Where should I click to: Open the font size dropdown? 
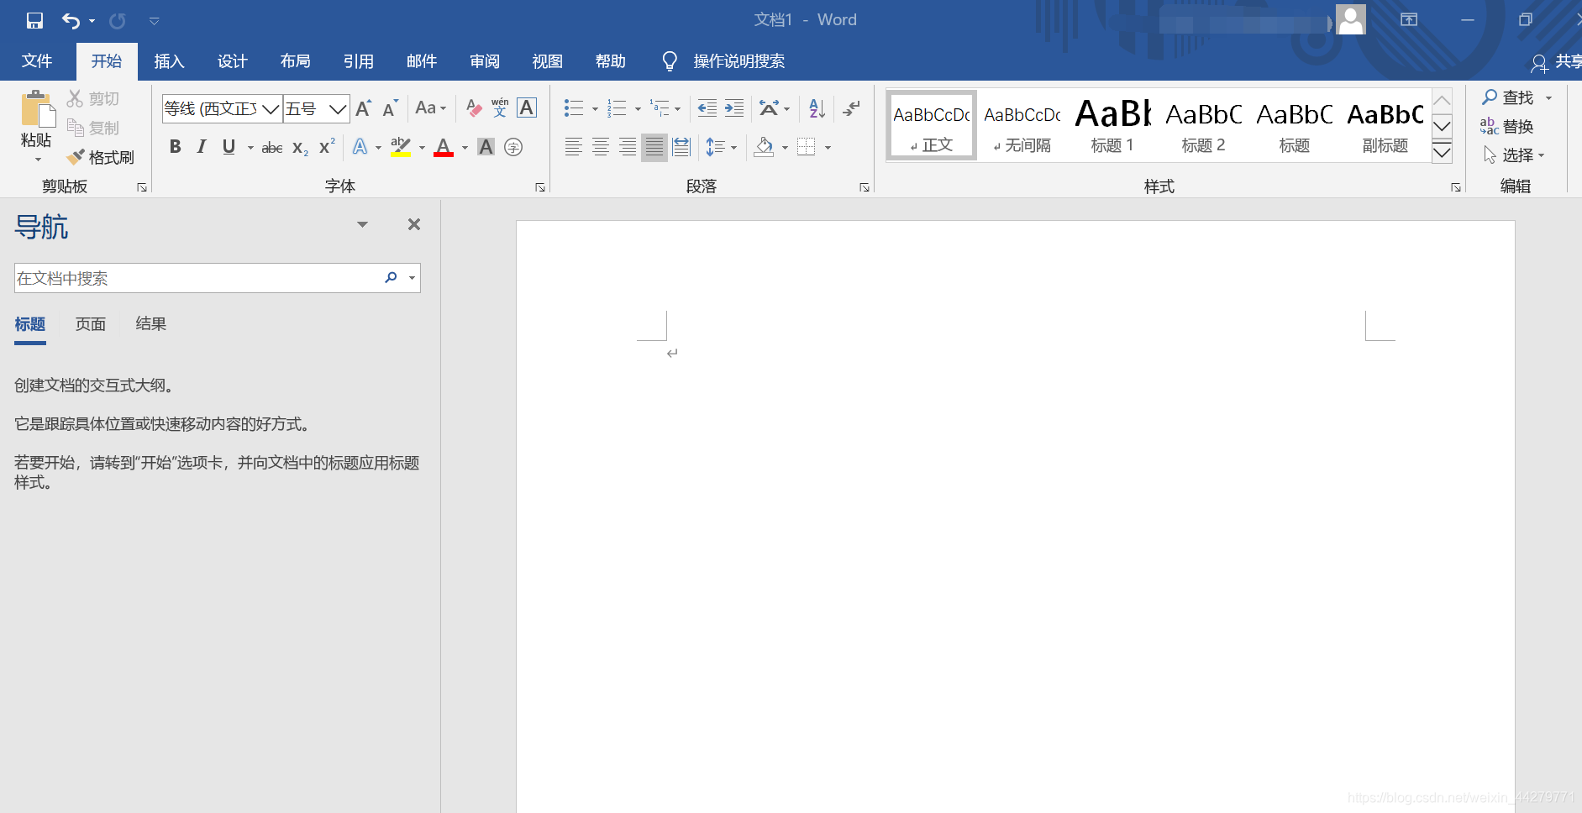(x=338, y=109)
